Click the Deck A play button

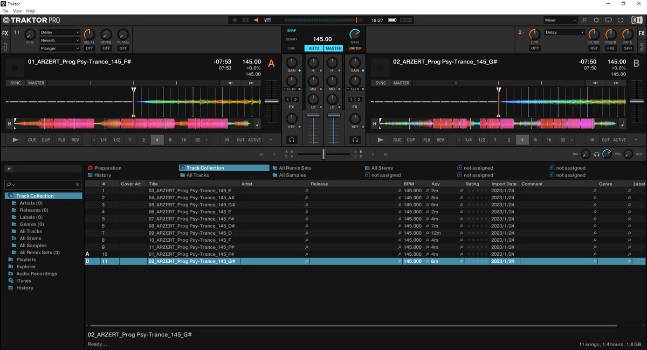coord(15,139)
